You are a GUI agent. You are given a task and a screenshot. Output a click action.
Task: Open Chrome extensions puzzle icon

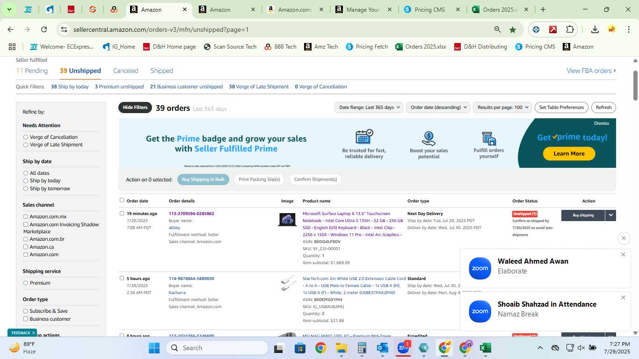pos(570,29)
